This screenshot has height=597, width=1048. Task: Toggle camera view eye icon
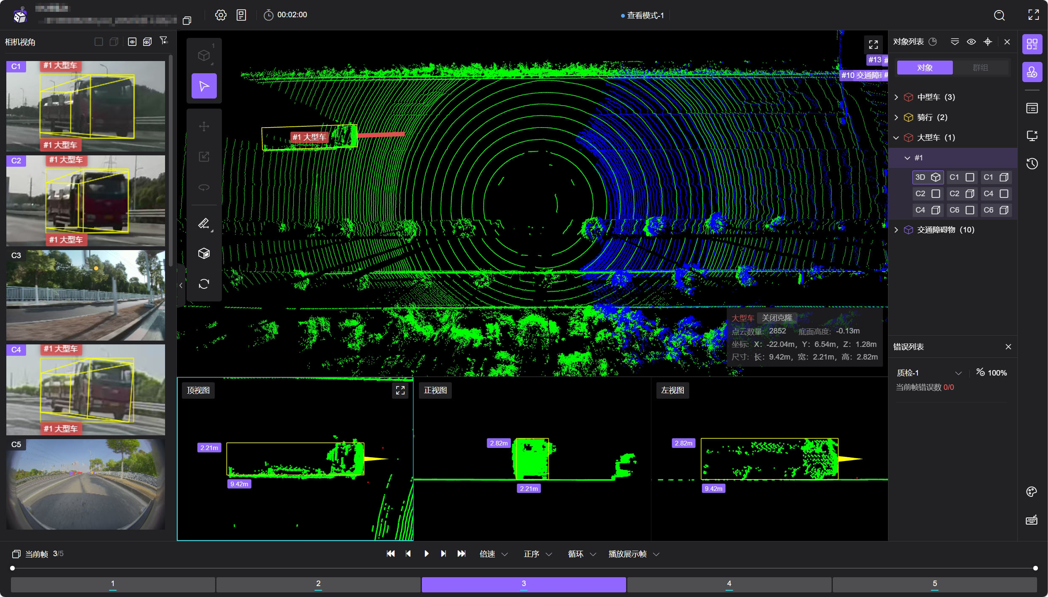click(x=132, y=42)
